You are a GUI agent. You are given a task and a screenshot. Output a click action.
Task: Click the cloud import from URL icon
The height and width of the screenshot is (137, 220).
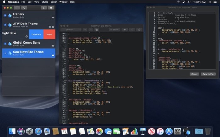pyautogui.click(x=25, y=8)
